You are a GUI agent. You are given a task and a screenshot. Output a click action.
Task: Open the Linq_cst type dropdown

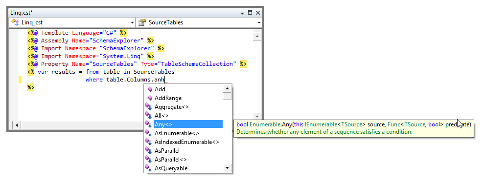click(132, 23)
